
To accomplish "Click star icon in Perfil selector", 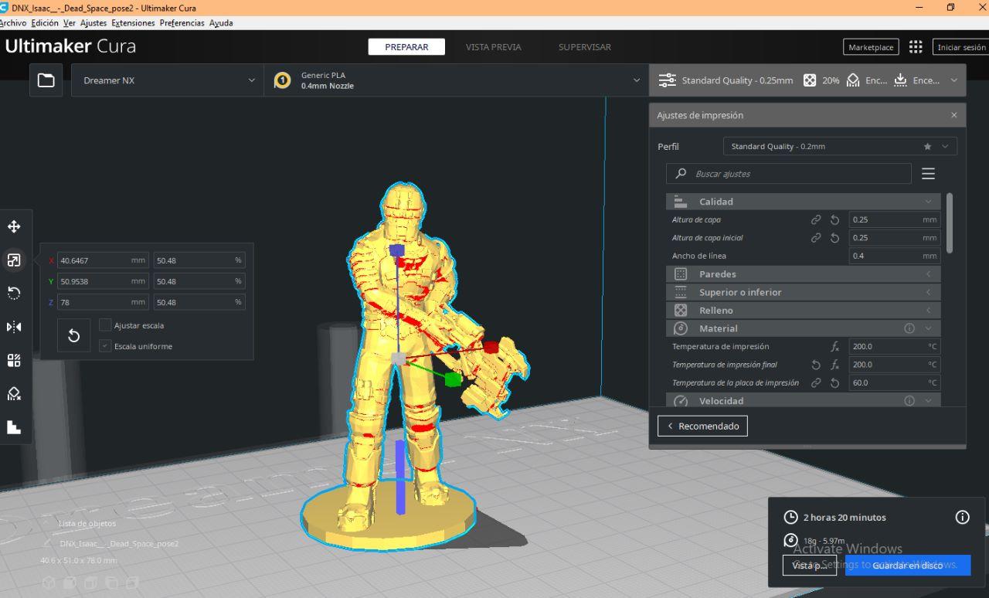I will click(927, 147).
